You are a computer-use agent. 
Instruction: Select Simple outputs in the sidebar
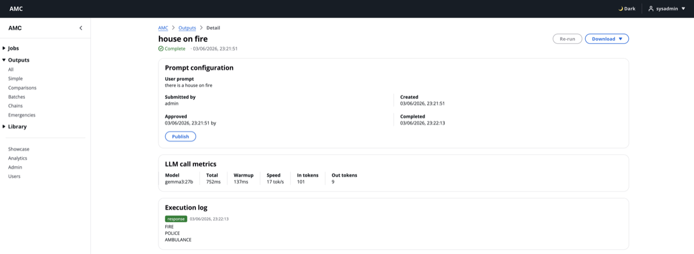(16, 79)
